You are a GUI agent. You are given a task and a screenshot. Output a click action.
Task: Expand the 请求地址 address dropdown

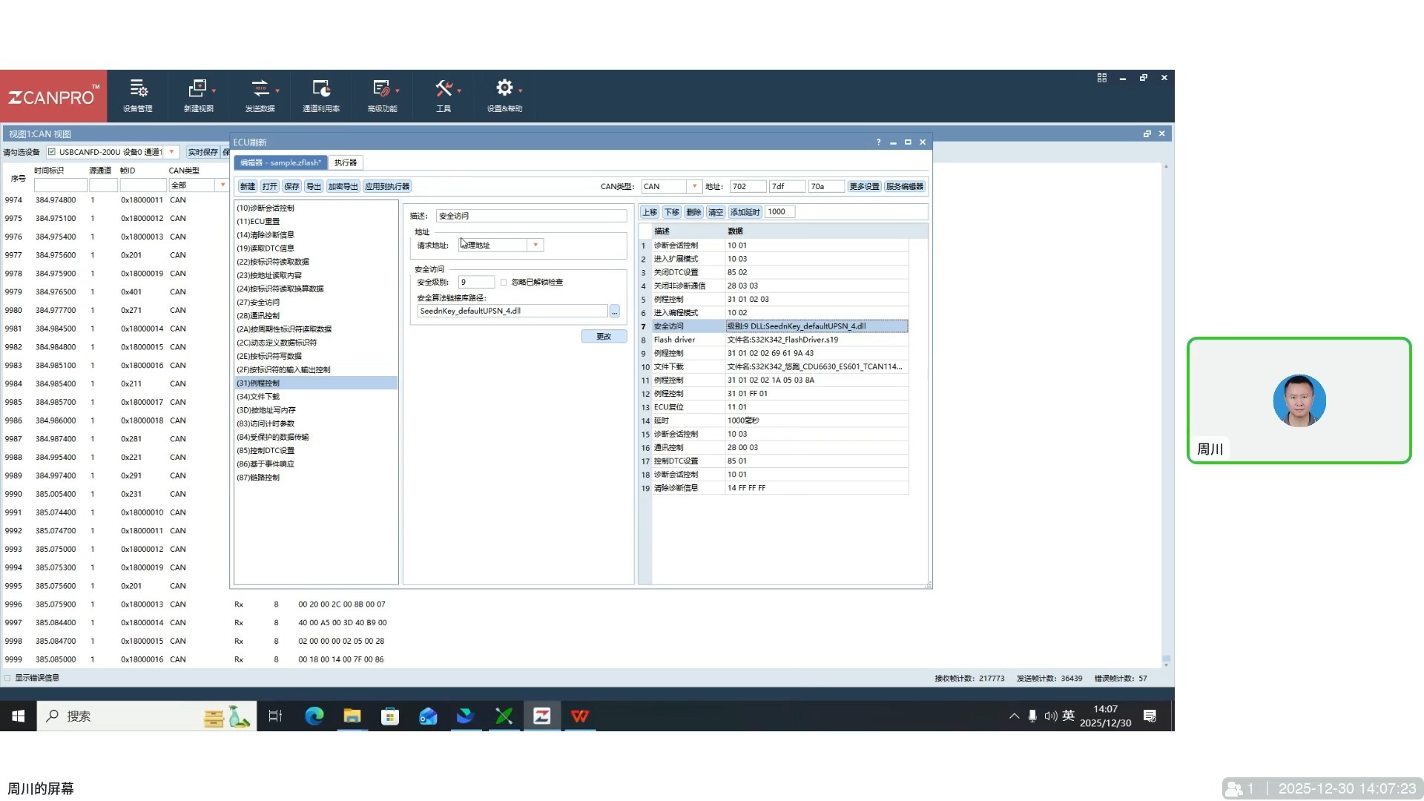(x=535, y=245)
